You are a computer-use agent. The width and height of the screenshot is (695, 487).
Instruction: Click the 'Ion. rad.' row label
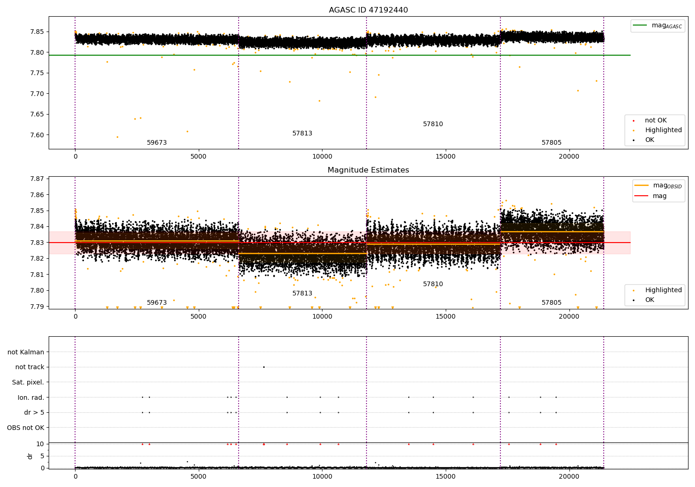pos(31,397)
